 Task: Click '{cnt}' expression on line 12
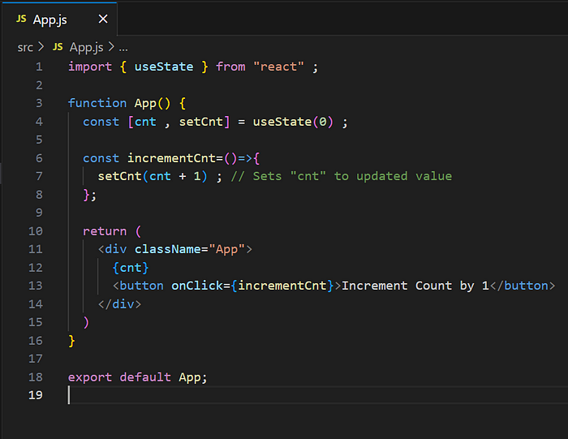[x=131, y=268]
